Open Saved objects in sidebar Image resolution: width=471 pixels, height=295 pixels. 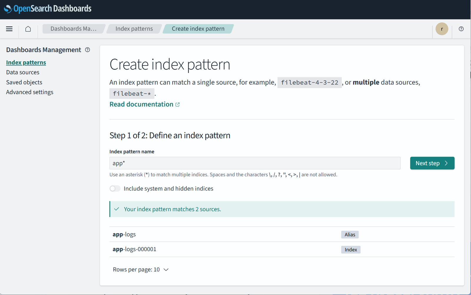click(x=24, y=82)
